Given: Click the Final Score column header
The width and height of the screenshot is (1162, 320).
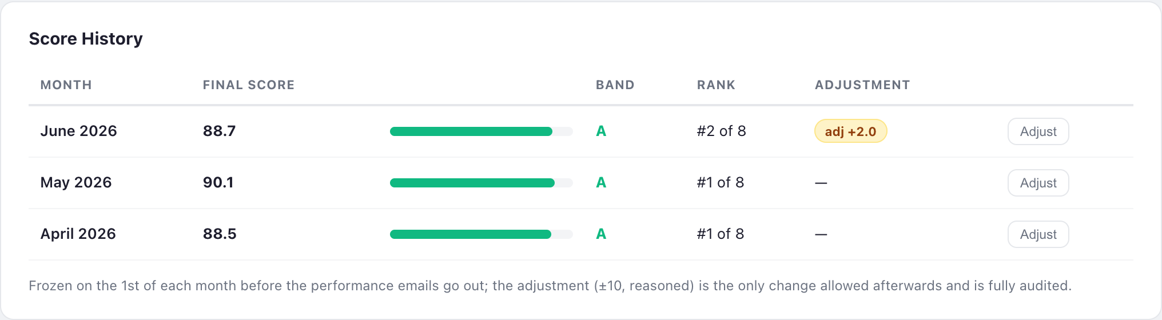Looking at the screenshot, I should tap(249, 85).
